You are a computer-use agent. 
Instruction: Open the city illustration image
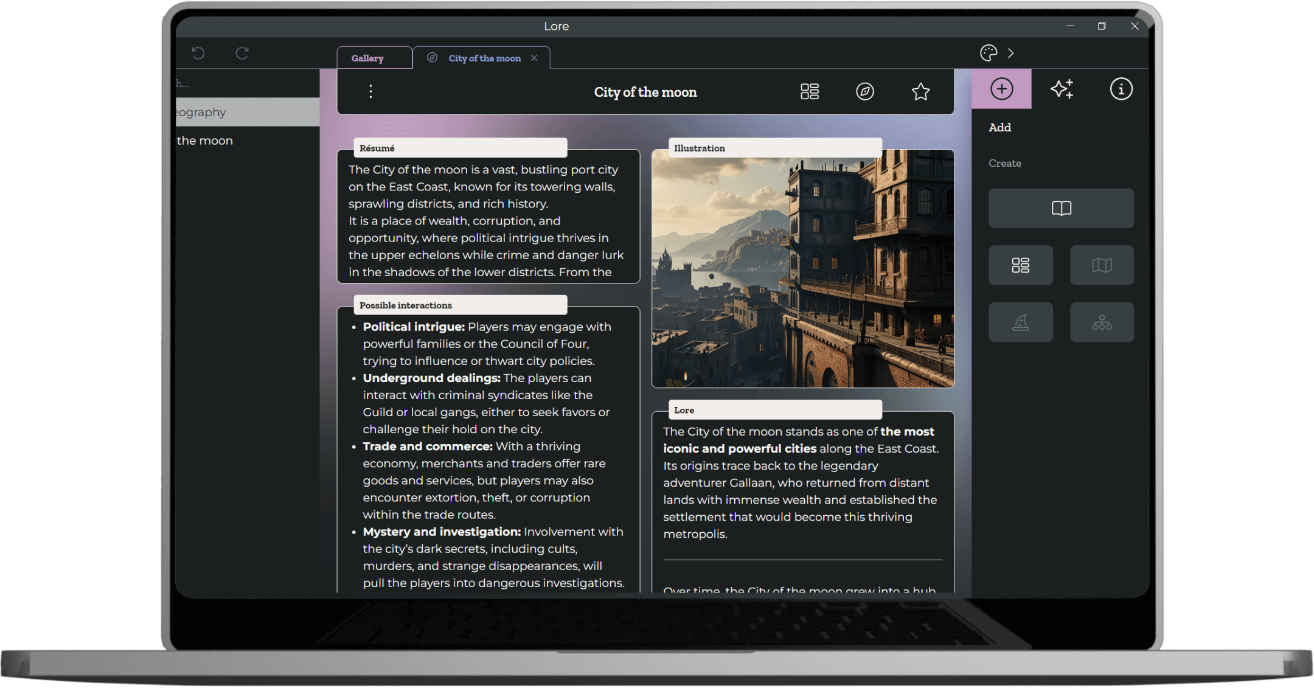coord(803,269)
